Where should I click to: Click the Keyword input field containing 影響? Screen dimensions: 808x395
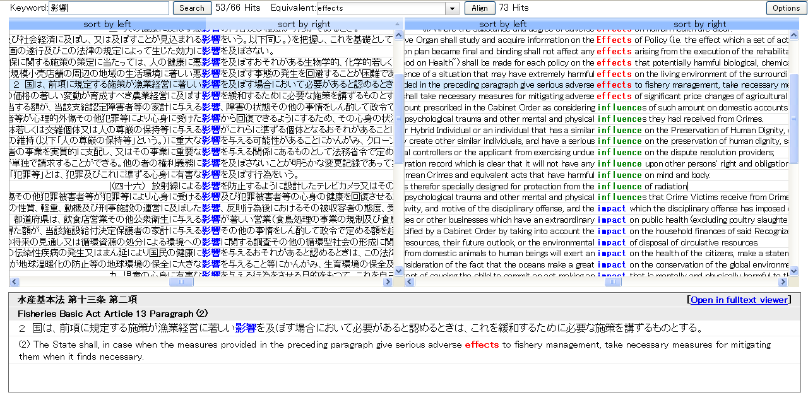[109, 8]
